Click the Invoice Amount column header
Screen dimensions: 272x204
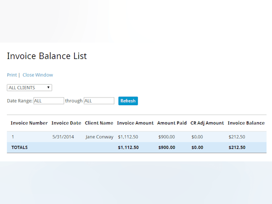[135, 123]
